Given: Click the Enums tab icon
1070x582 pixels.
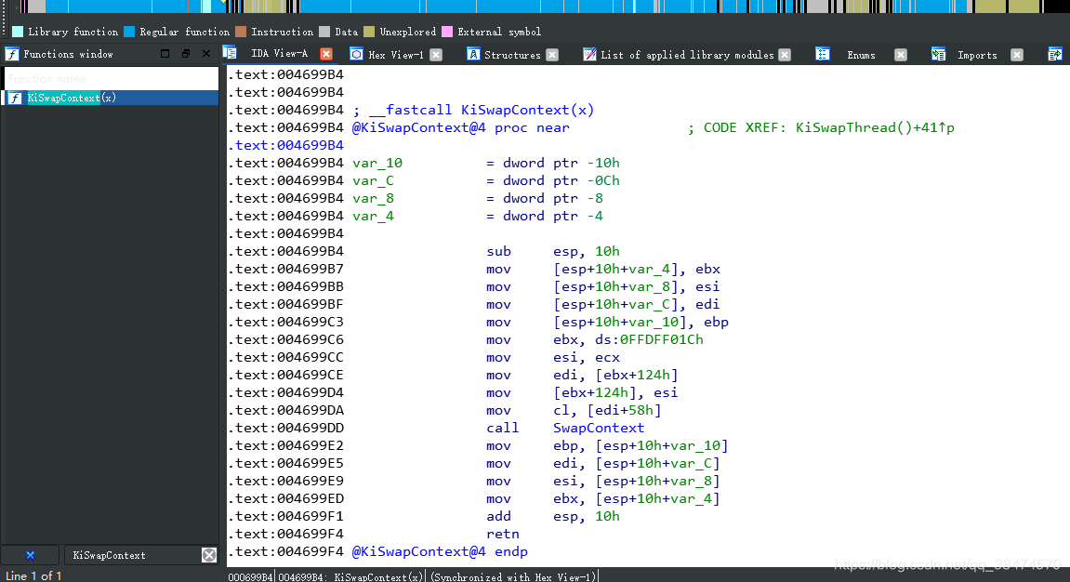Looking at the screenshot, I should [x=823, y=54].
